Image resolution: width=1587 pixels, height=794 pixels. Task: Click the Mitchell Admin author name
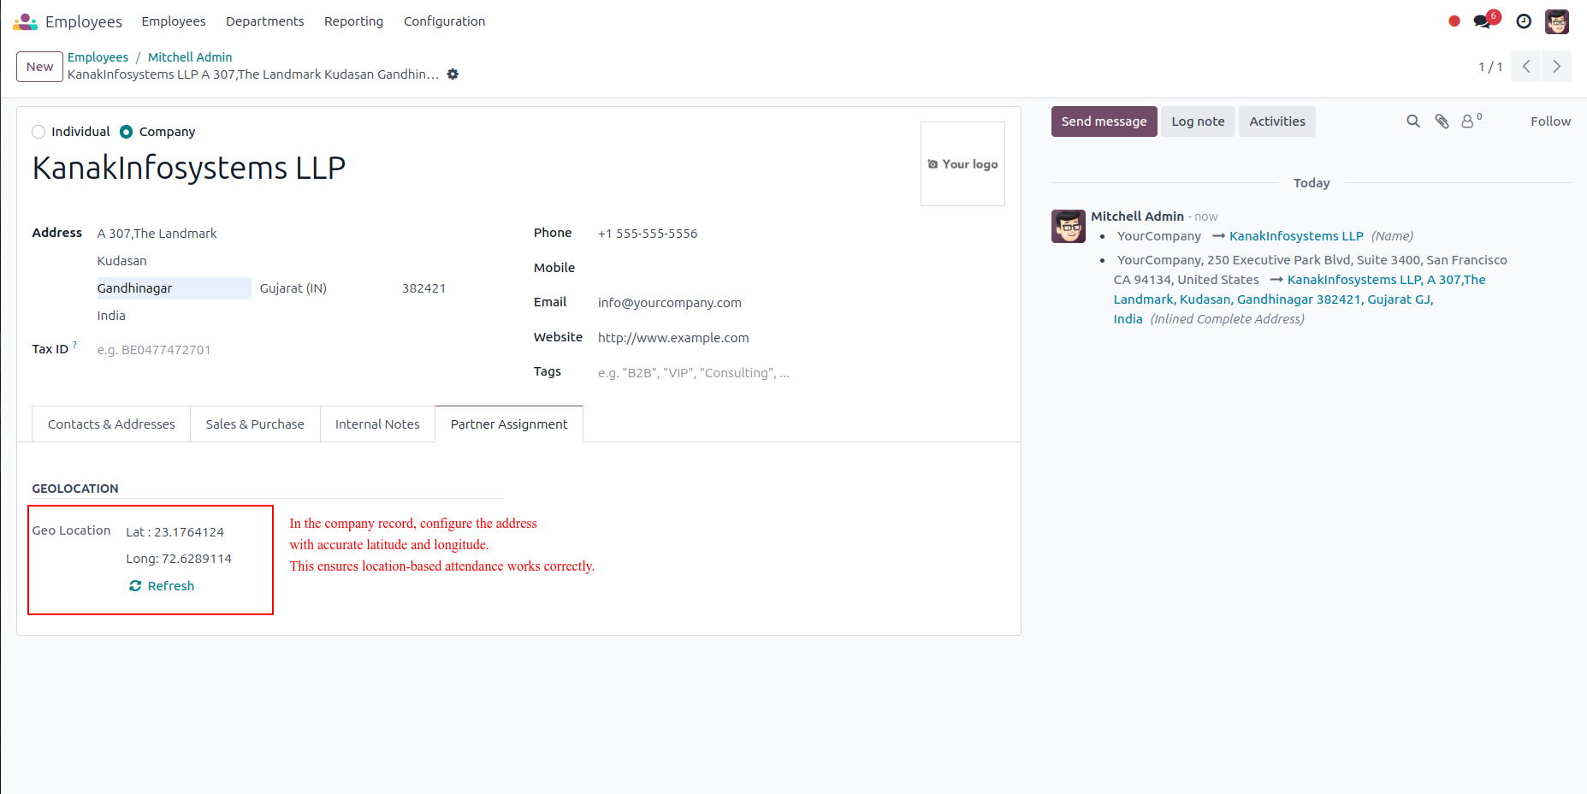[1137, 216]
